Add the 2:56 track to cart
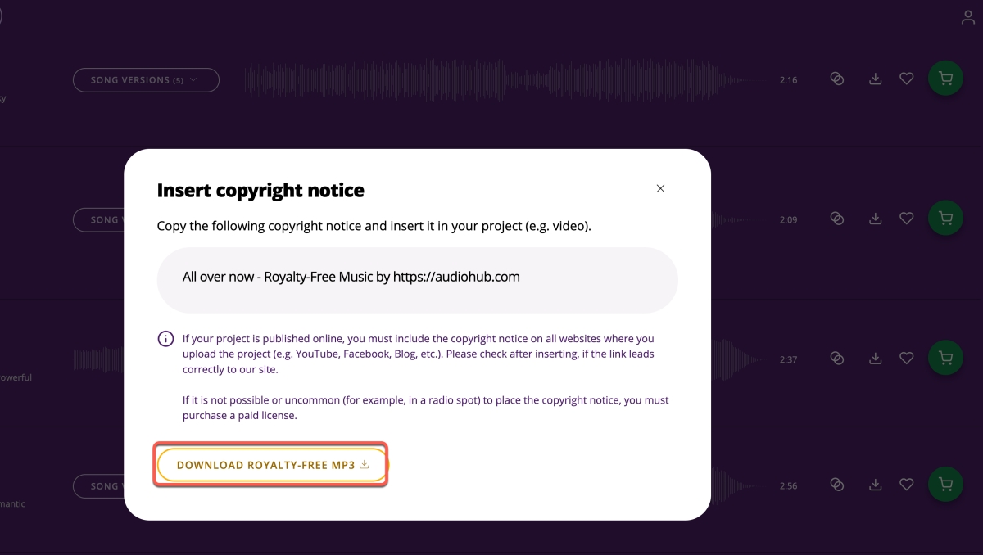 pyautogui.click(x=945, y=485)
